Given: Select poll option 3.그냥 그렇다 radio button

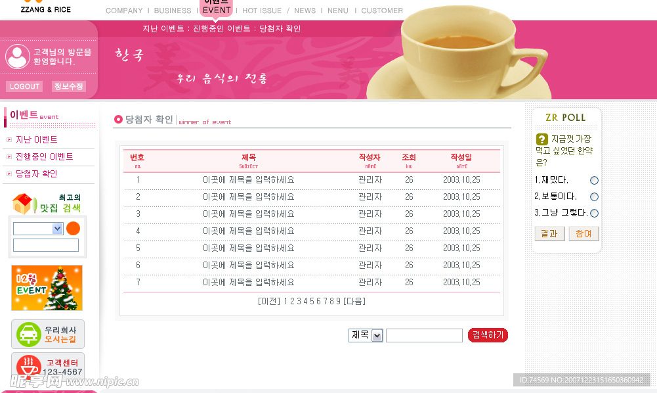Looking at the screenshot, I should pos(594,213).
